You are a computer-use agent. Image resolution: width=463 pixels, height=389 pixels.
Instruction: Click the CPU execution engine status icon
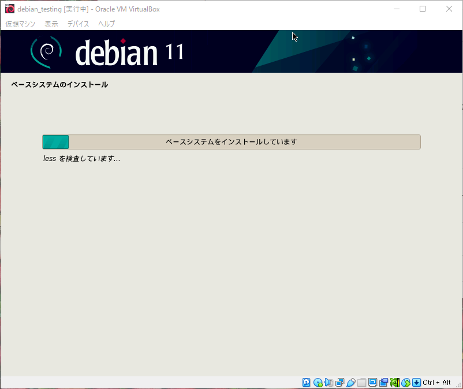tap(395, 383)
